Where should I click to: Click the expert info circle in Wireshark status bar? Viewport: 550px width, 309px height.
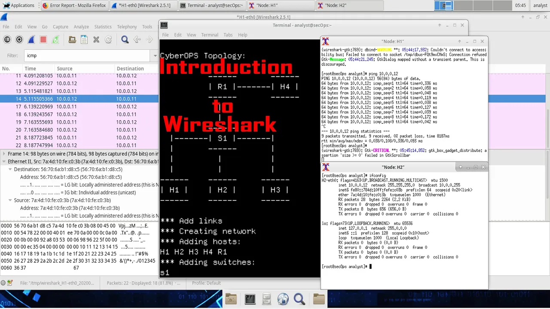[3, 283]
